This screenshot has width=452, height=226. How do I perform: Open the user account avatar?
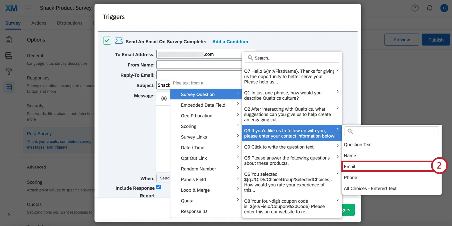(x=444, y=8)
